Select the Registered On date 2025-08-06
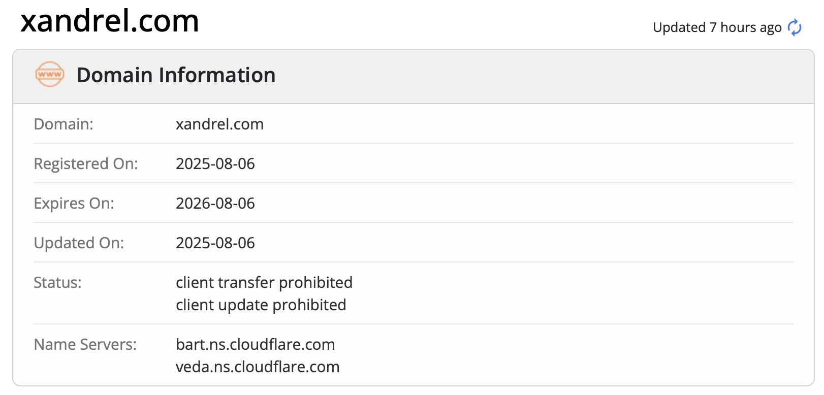Viewport: 824px width, 395px height. pos(215,164)
